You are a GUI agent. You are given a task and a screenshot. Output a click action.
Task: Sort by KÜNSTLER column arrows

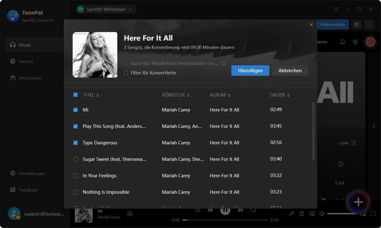(x=188, y=95)
